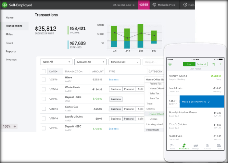The height and width of the screenshot is (163, 228).
Task: Tap the plus add icon on phone
Action: (x=221, y=64)
